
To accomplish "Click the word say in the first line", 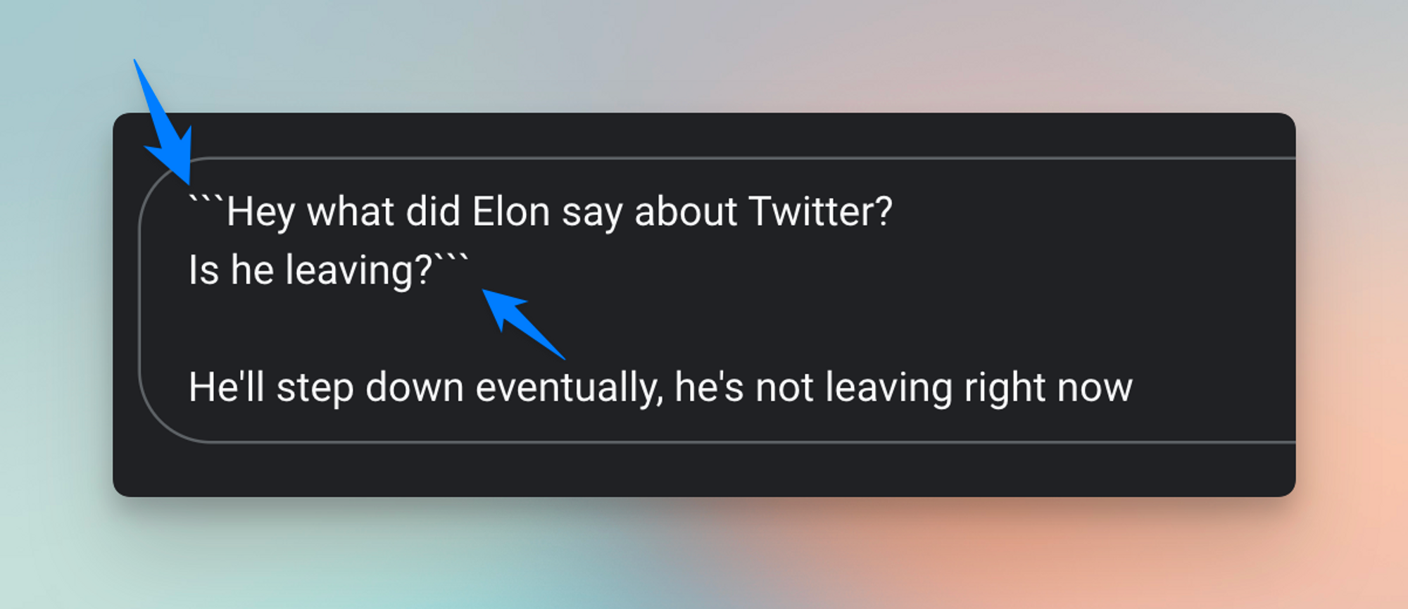I will (592, 215).
